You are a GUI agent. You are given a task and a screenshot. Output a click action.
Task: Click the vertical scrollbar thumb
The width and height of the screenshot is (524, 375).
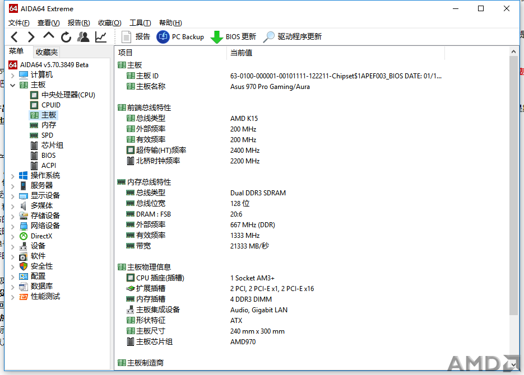(x=514, y=185)
